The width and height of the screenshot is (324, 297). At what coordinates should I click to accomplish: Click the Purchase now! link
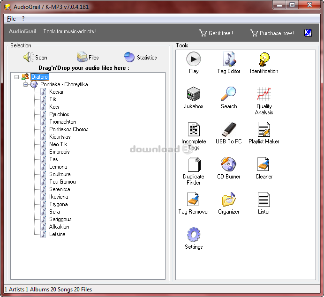pyautogui.click(x=272, y=33)
